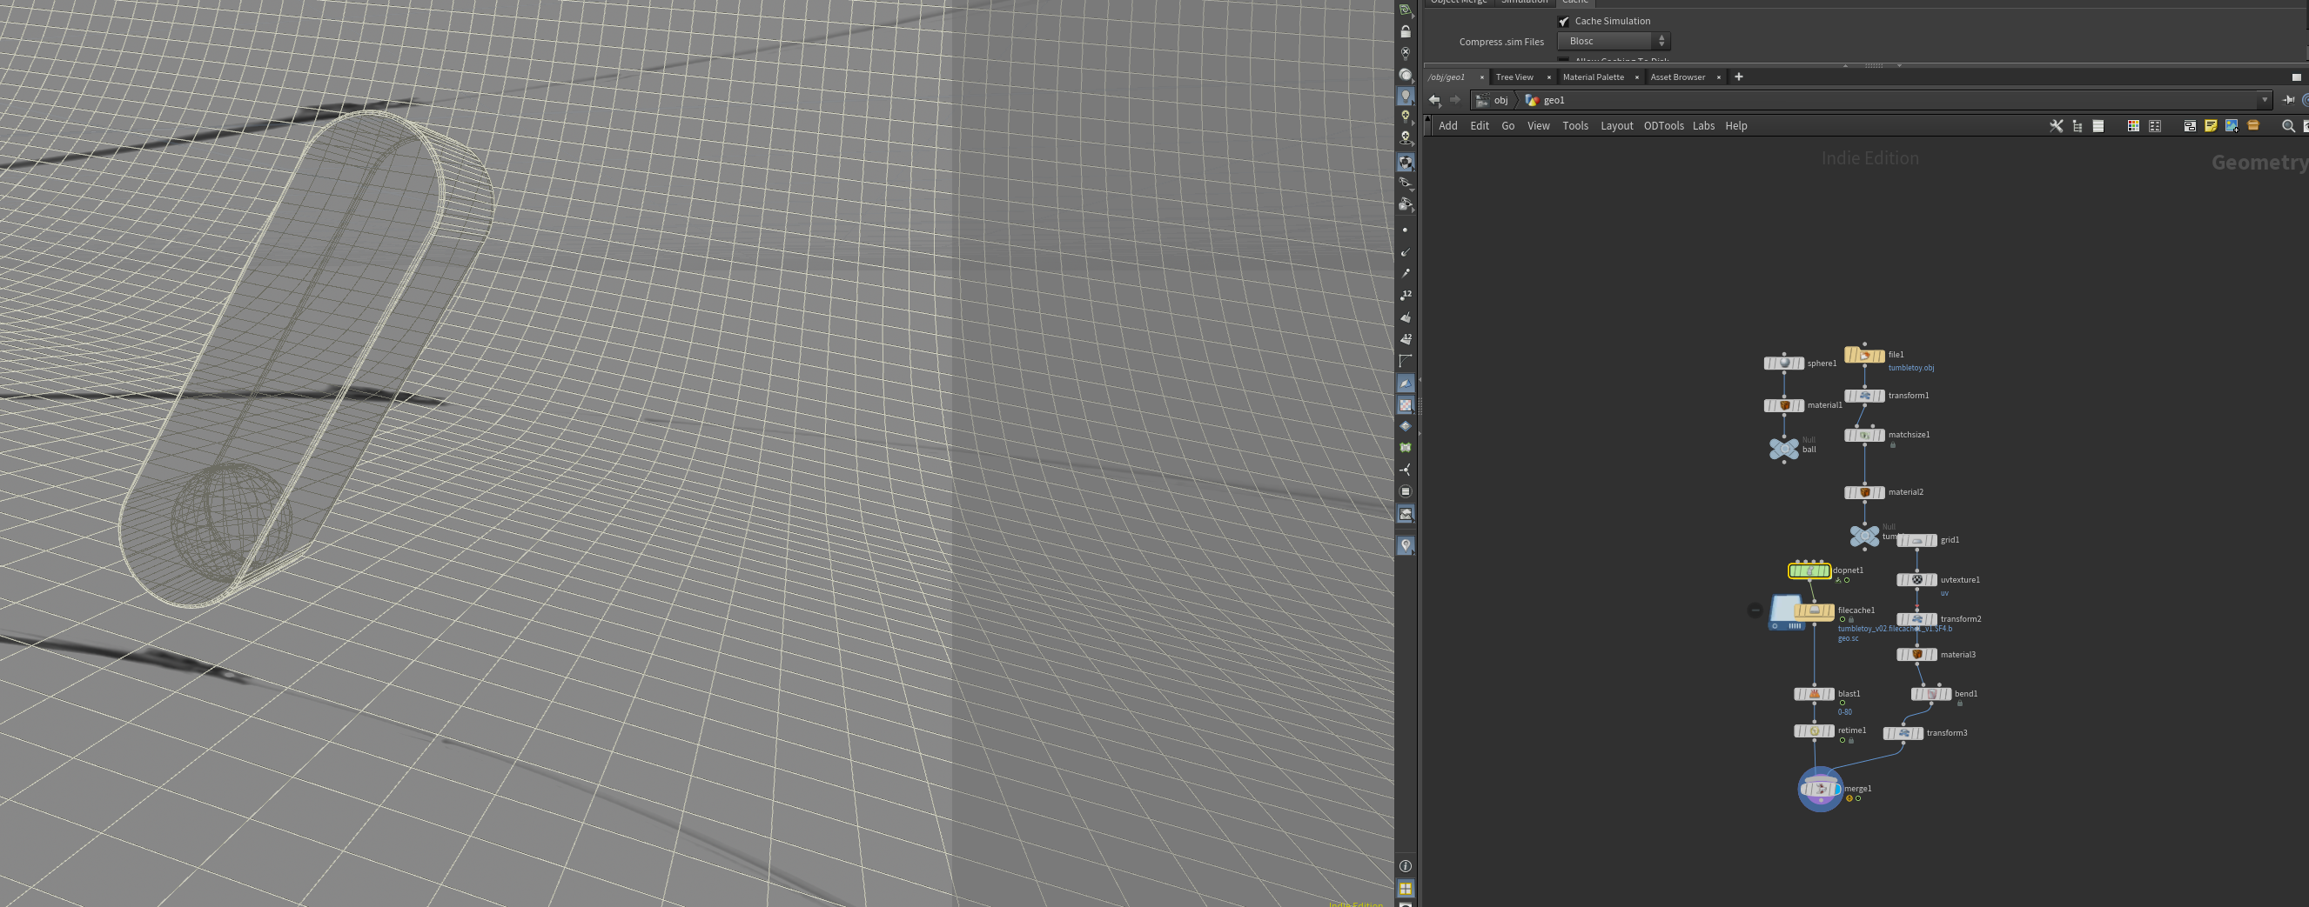Image resolution: width=2309 pixels, height=907 pixels.
Task: Toggle point numbers display in viewport
Action: click(1406, 296)
